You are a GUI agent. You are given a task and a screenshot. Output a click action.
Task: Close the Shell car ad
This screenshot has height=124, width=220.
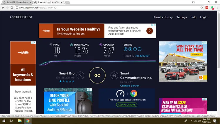(x=206, y=43)
